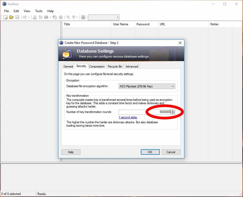Click the URL column header

tap(183, 24)
